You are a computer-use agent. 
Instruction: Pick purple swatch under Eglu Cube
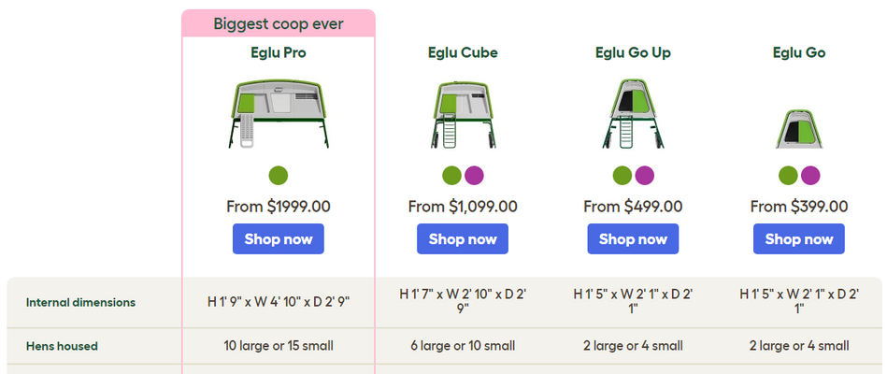(474, 176)
